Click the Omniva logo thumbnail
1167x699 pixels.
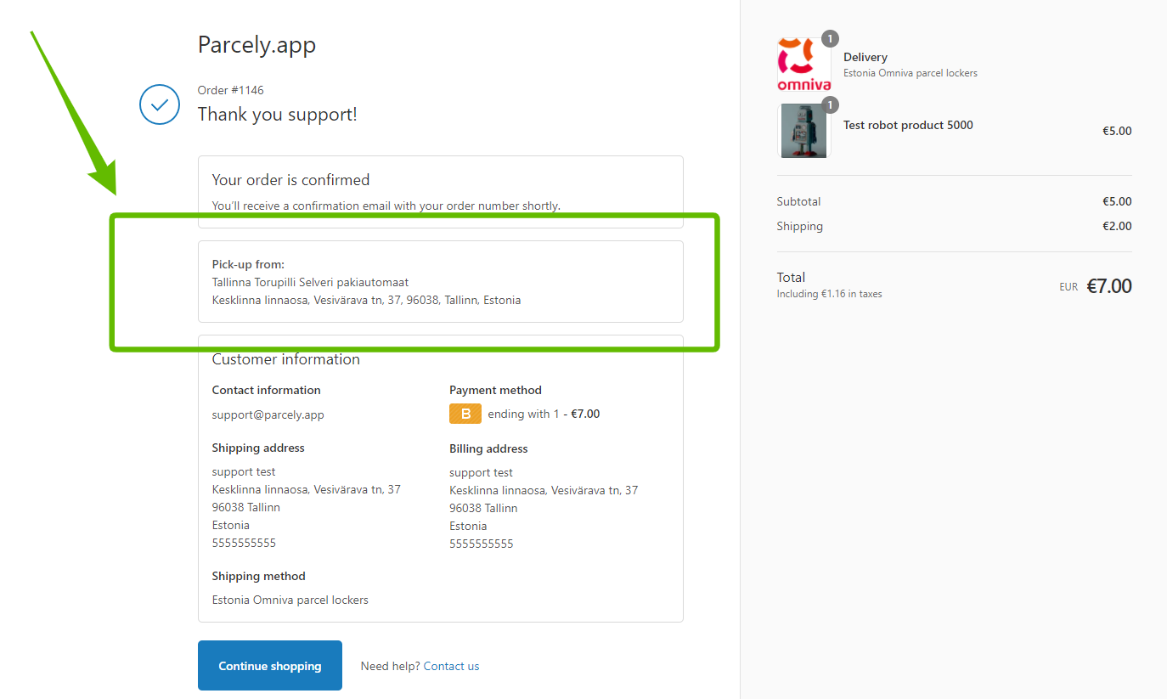(804, 64)
